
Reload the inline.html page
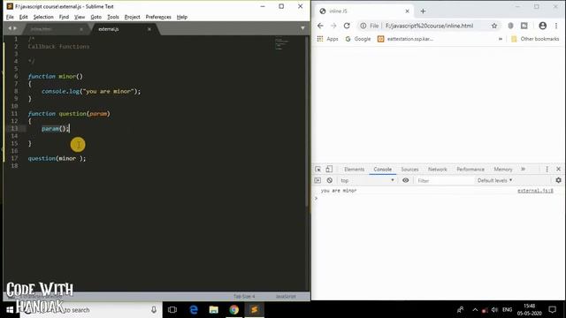tap(347, 26)
